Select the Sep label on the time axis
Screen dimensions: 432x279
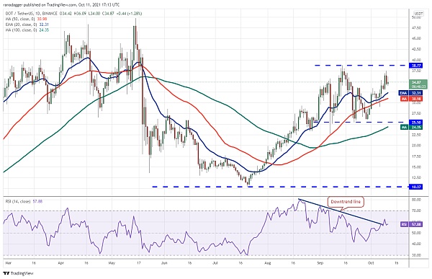coord(320,263)
